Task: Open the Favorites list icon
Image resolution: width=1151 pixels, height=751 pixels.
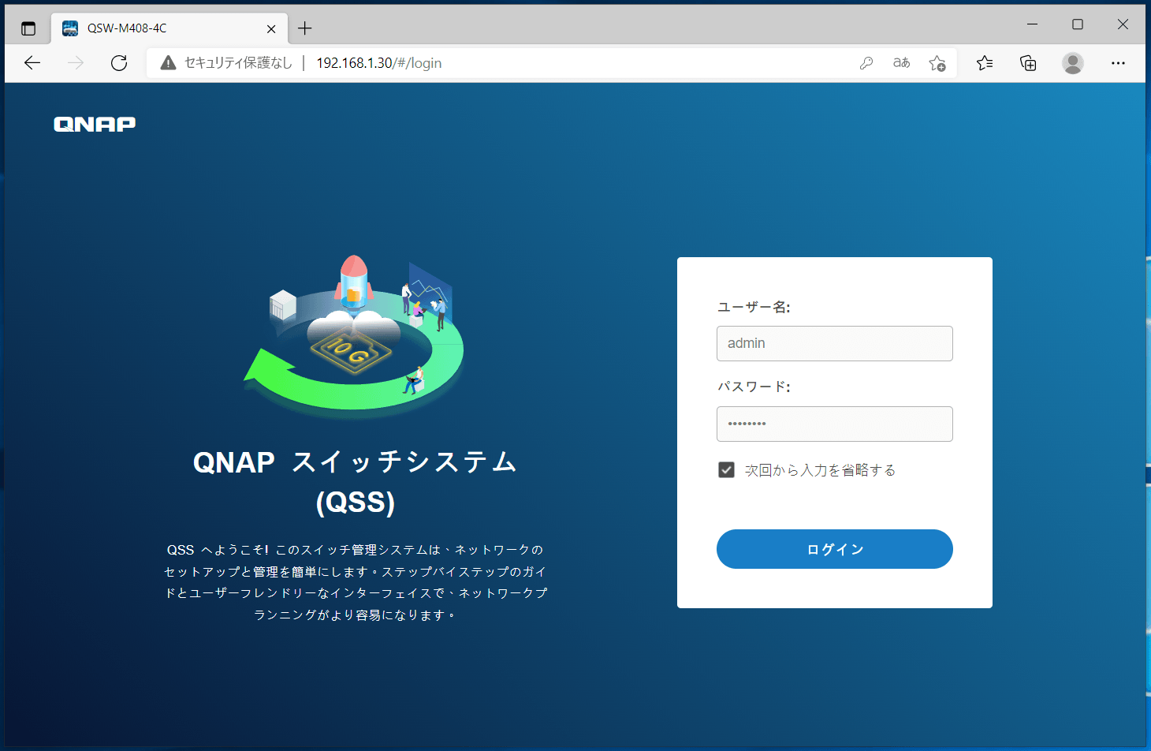Action: 985,63
